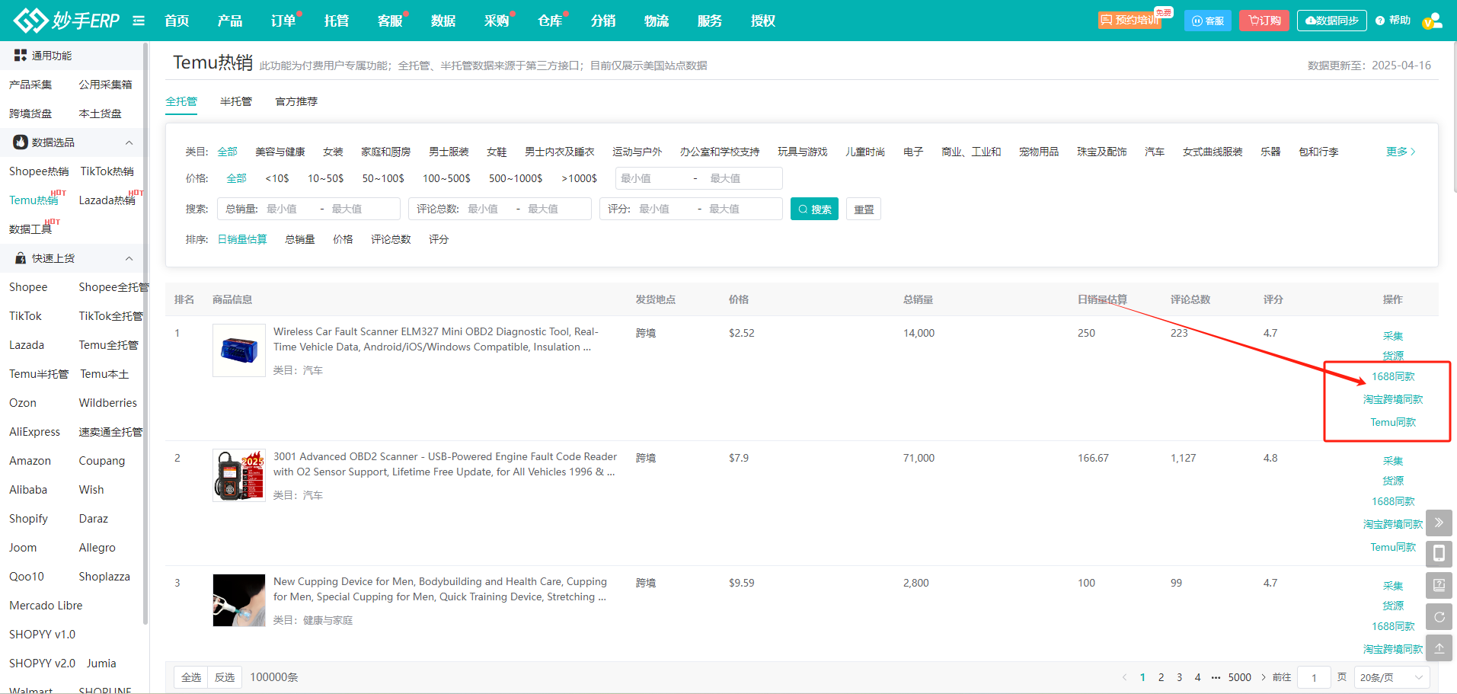This screenshot has width=1457, height=694.
Task: Click the floating back-to-top icon
Action: tap(1439, 648)
